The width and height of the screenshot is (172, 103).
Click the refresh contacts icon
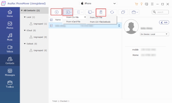tap(112, 12)
